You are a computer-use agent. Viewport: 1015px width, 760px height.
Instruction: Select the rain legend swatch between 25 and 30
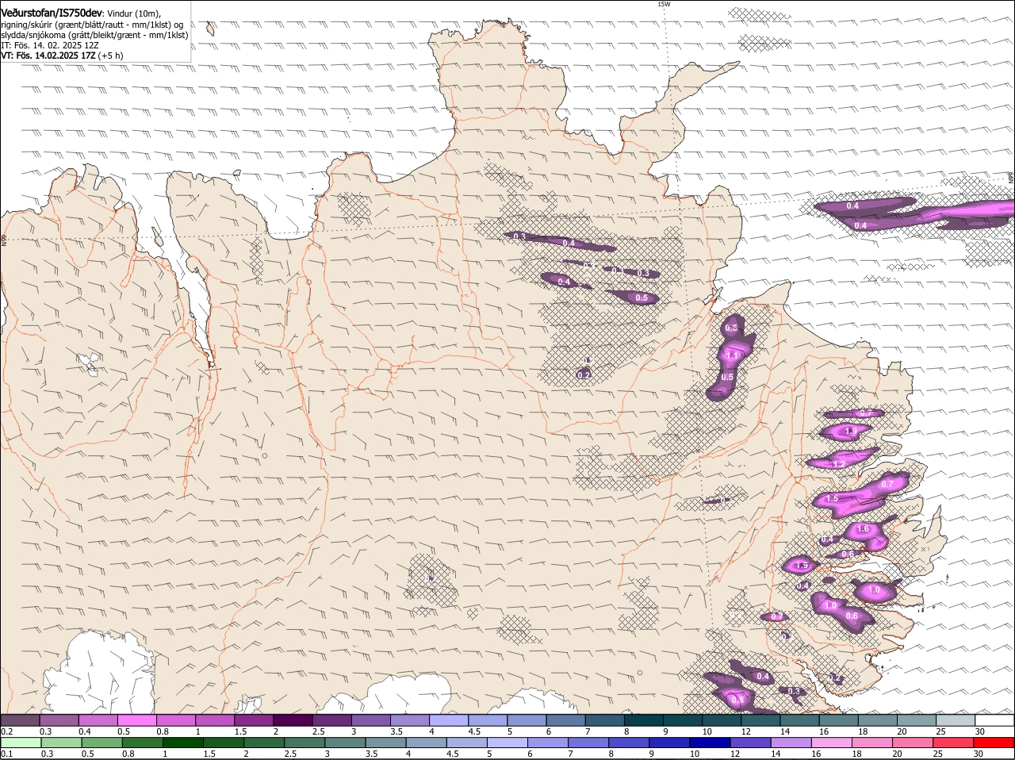coord(954,743)
